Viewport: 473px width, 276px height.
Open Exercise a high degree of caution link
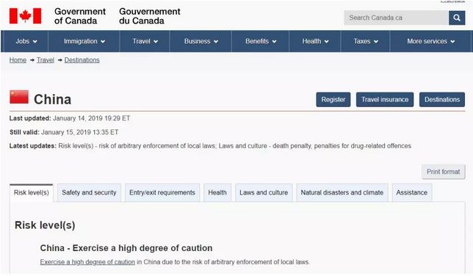[x=87, y=262]
